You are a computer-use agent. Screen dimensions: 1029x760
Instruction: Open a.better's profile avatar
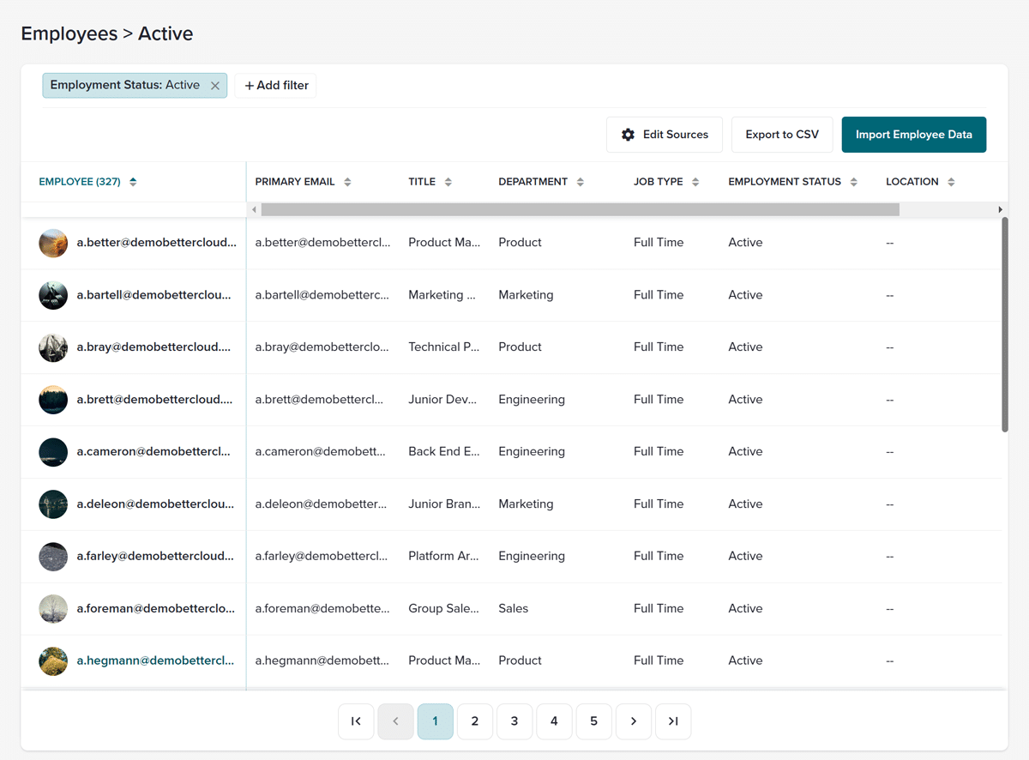click(x=53, y=243)
